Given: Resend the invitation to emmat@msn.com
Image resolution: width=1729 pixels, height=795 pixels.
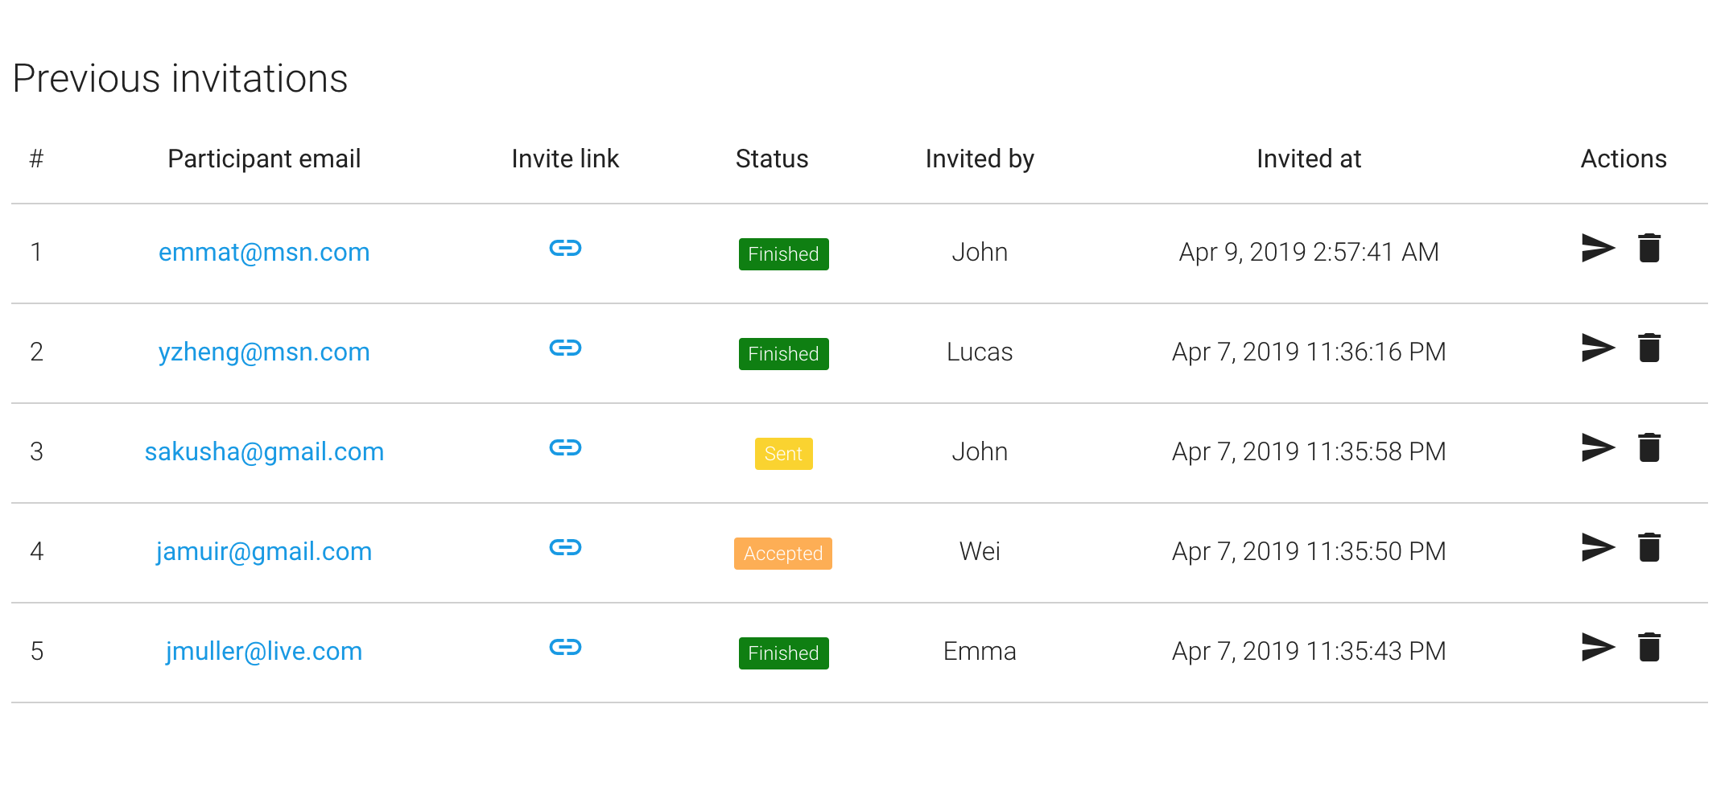Looking at the screenshot, I should point(1598,248).
